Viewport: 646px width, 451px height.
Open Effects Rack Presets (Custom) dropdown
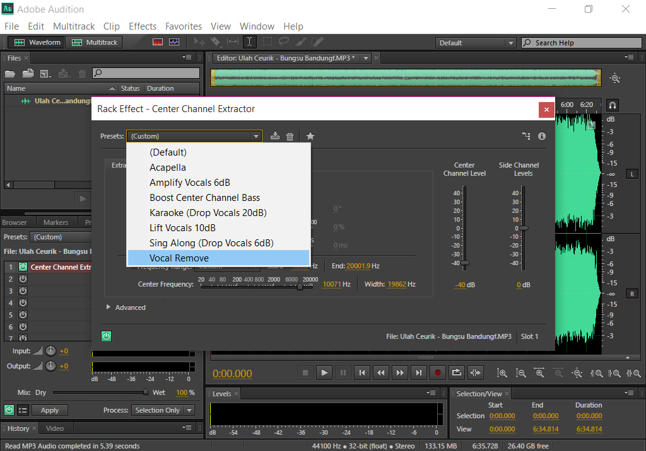click(x=62, y=237)
